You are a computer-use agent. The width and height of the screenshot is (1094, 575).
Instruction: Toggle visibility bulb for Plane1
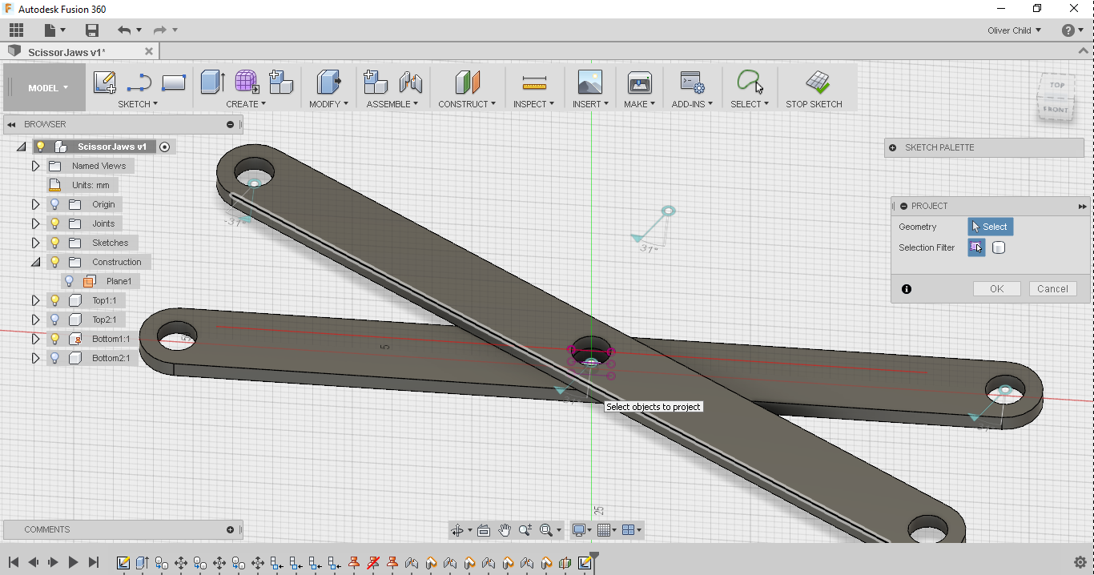70,281
